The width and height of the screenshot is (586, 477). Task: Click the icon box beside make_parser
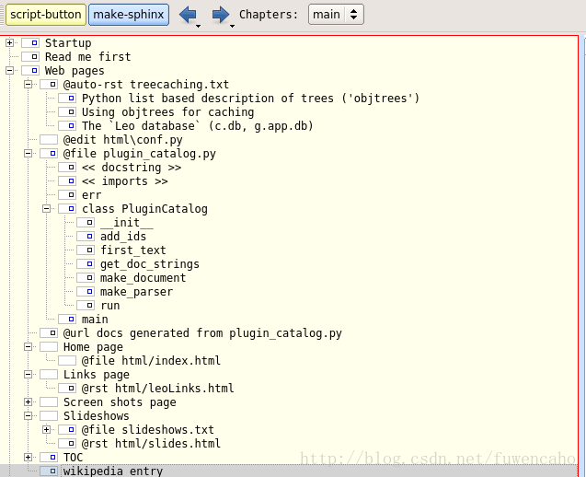[86, 291]
